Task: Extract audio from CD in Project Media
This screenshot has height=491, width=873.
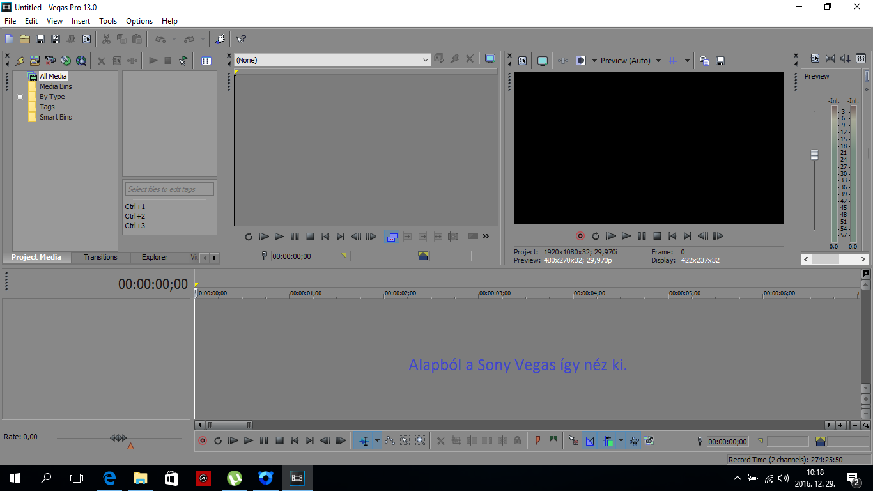Action: coord(66,61)
